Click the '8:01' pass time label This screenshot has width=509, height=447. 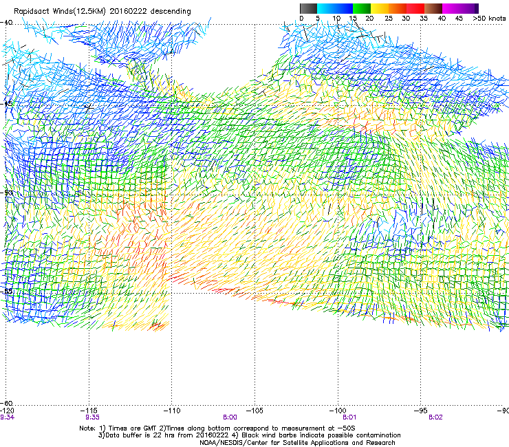(x=349, y=417)
